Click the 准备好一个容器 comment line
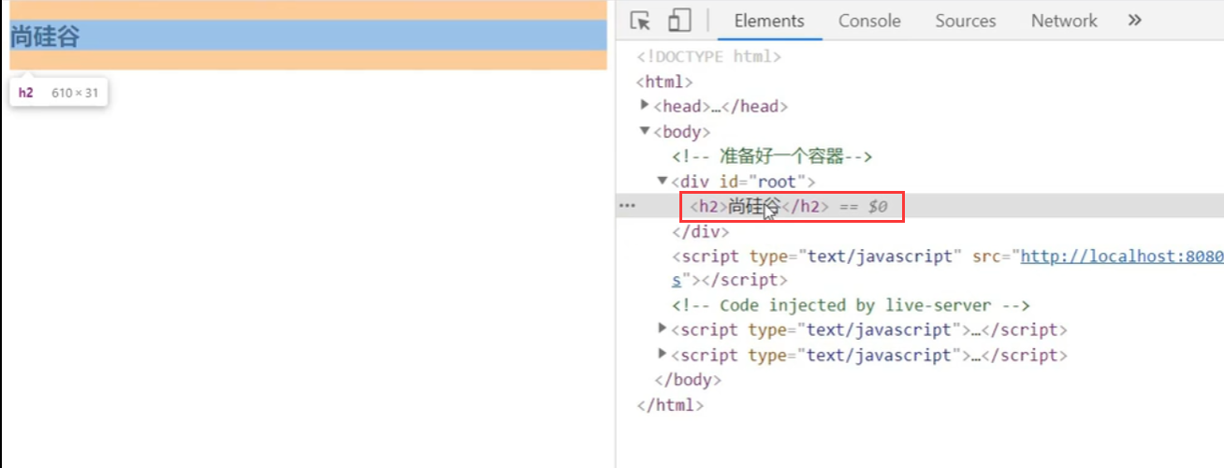Image resolution: width=1224 pixels, height=468 pixels. [772, 156]
